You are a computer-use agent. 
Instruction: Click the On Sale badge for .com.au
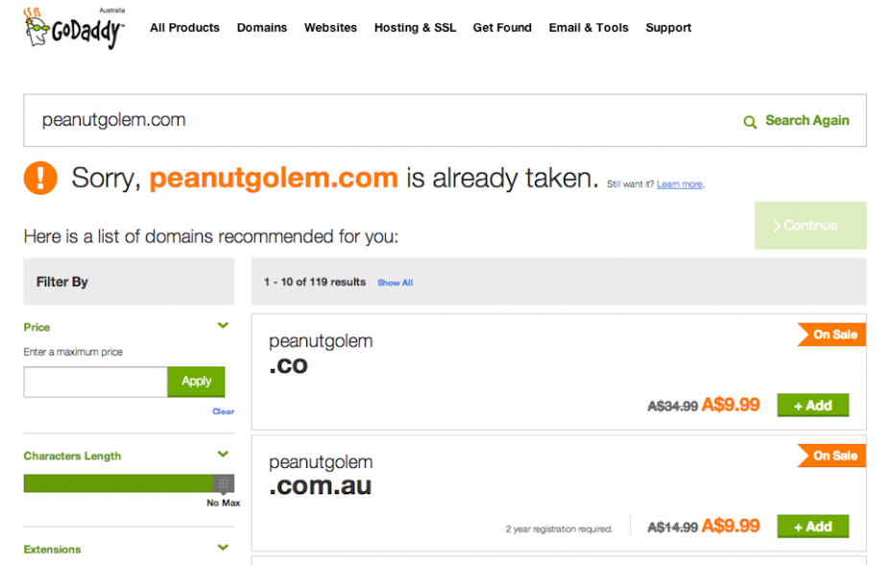833,456
